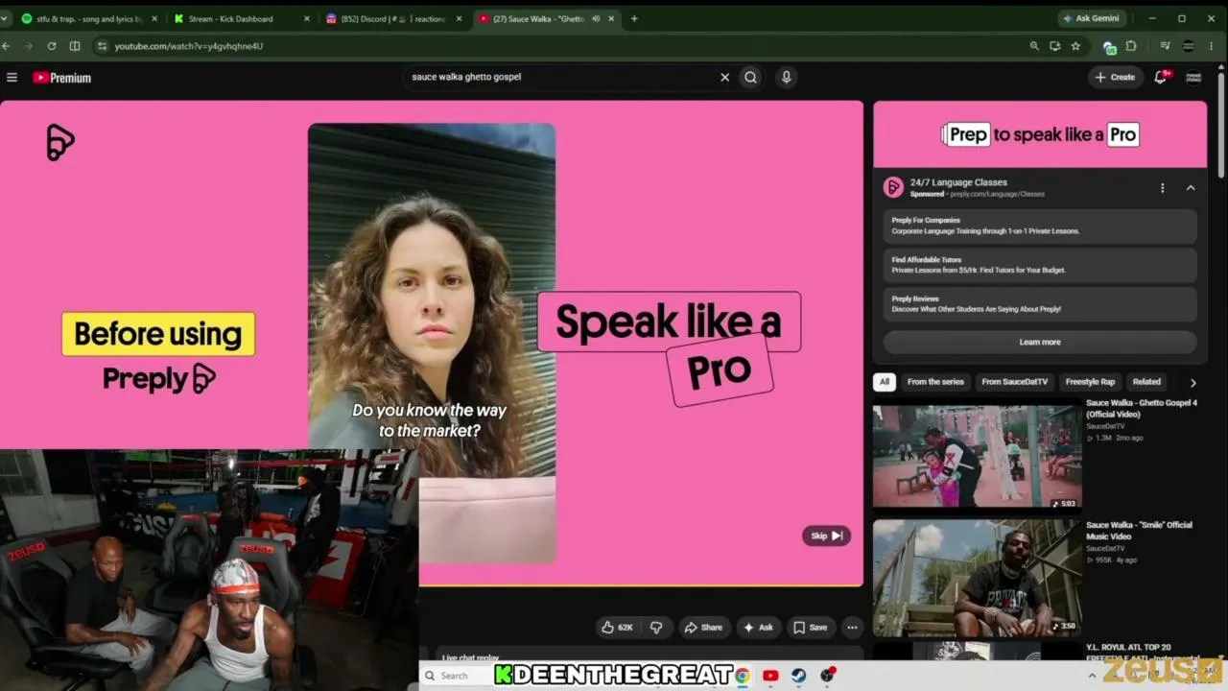Viewport: 1228px width, 691px height.
Task: Open a new browser tab
Action: [634, 18]
